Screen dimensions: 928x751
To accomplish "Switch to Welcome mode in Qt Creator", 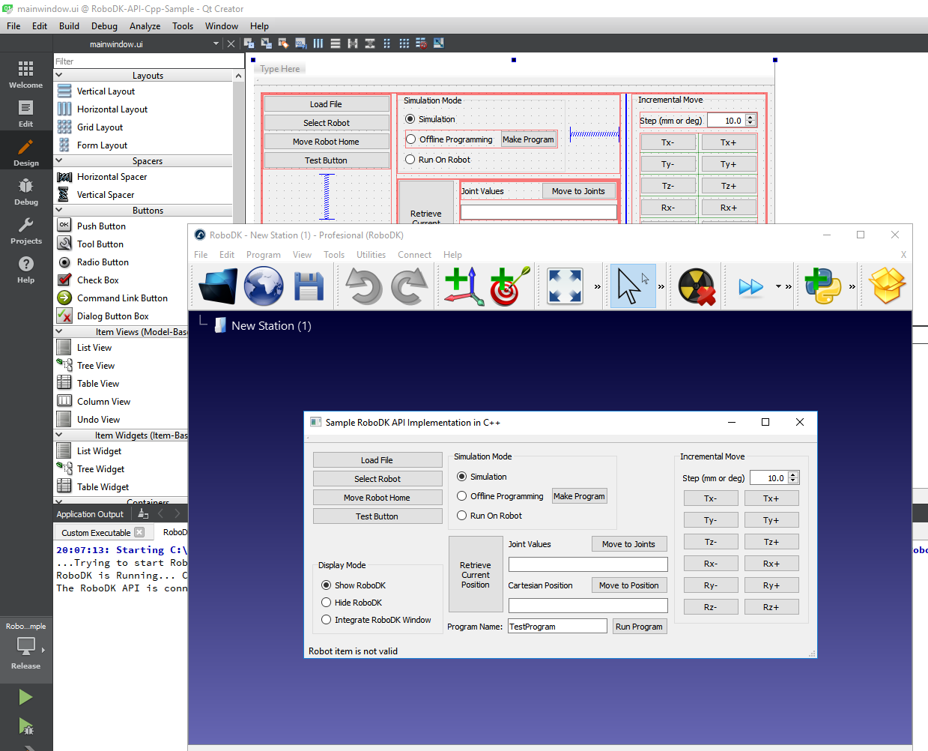I will coord(26,74).
